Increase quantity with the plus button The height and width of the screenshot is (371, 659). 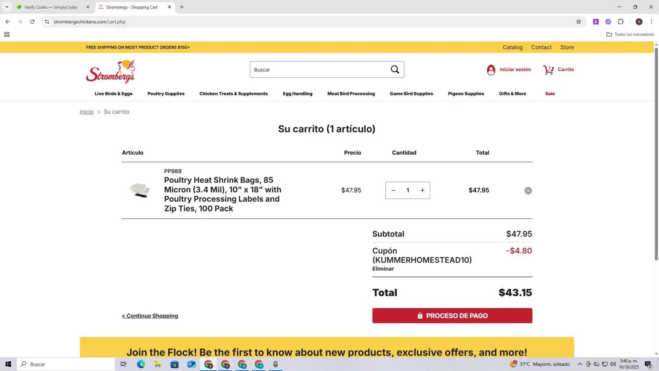pyautogui.click(x=422, y=190)
